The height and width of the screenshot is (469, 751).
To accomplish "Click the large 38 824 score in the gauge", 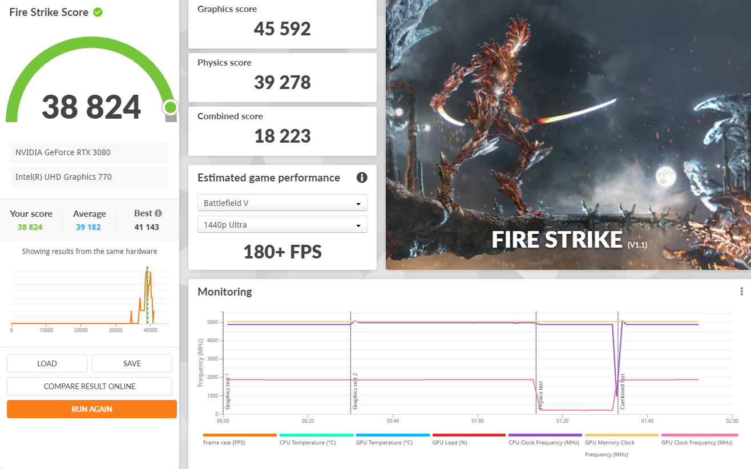I will tap(91, 107).
